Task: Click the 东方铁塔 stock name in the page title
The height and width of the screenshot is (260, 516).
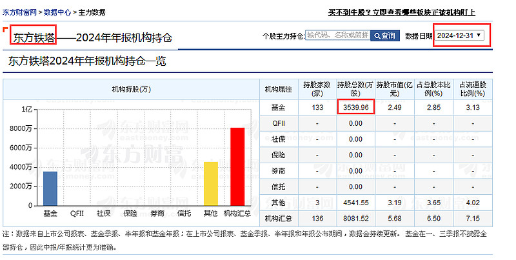Action: coord(34,37)
